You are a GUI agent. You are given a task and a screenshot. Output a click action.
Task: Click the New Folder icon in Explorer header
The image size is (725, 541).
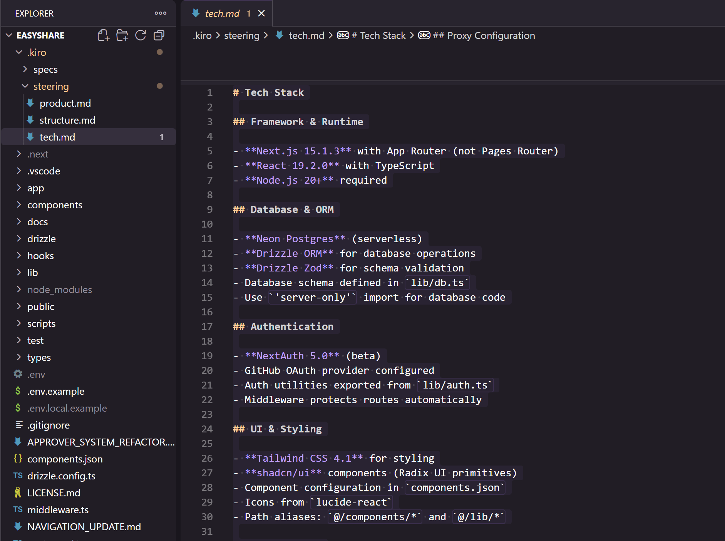[x=122, y=35]
